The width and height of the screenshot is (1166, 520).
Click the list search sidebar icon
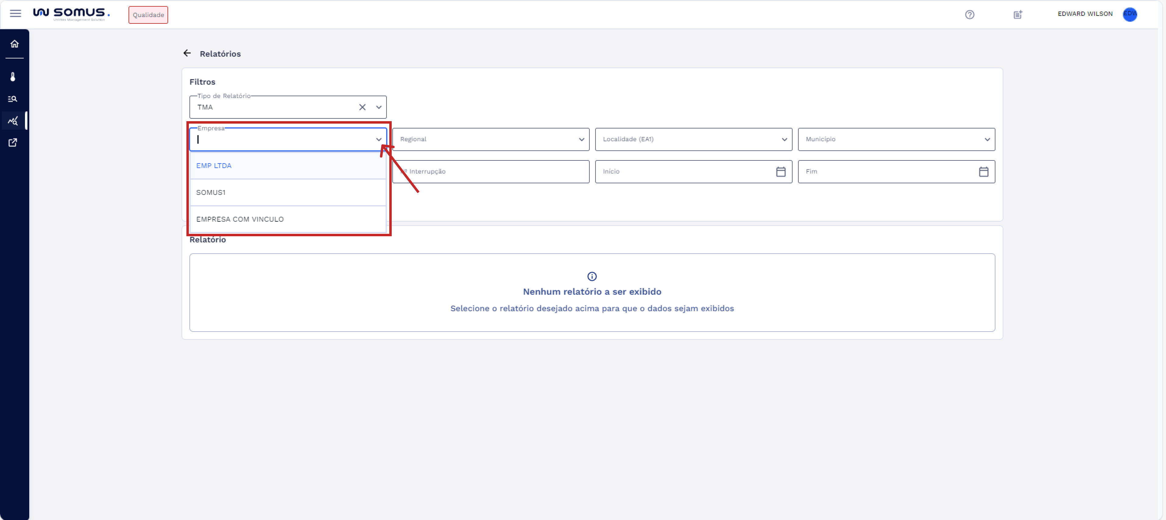pos(13,99)
